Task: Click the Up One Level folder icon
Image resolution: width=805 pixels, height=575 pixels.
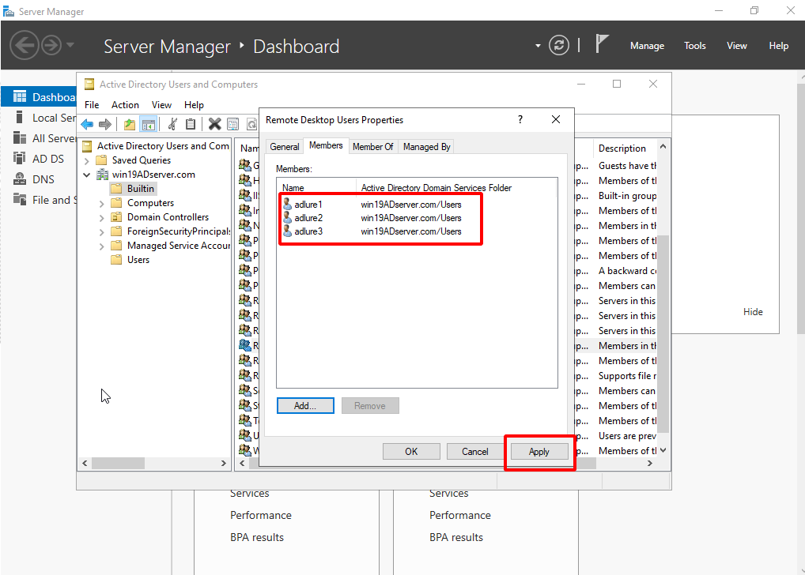Action: click(x=130, y=124)
